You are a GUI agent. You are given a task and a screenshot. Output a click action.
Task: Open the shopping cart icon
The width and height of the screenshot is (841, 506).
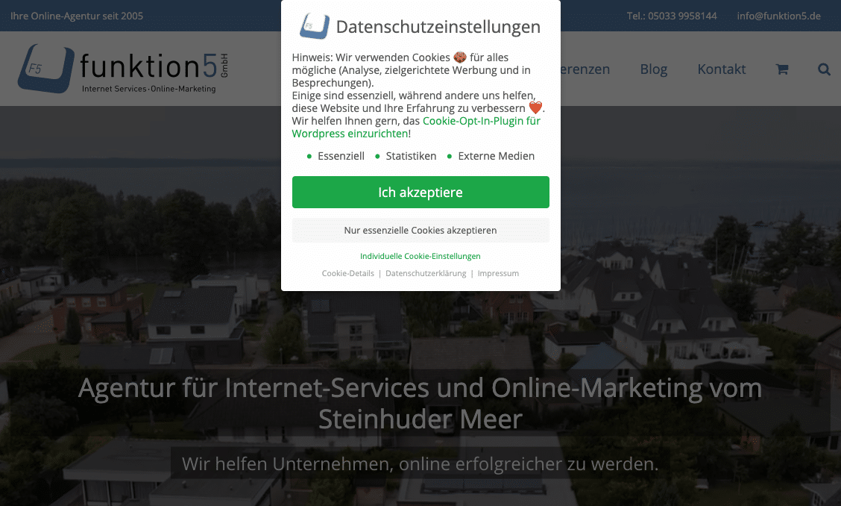pos(781,69)
